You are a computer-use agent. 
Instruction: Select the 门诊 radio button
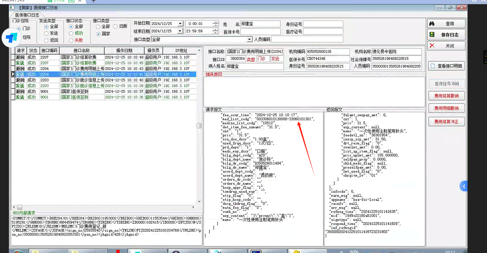[x=19, y=29]
